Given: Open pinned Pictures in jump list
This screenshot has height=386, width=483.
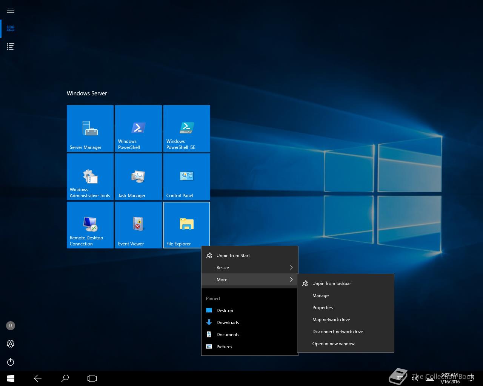Looking at the screenshot, I should click(x=250, y=347).
